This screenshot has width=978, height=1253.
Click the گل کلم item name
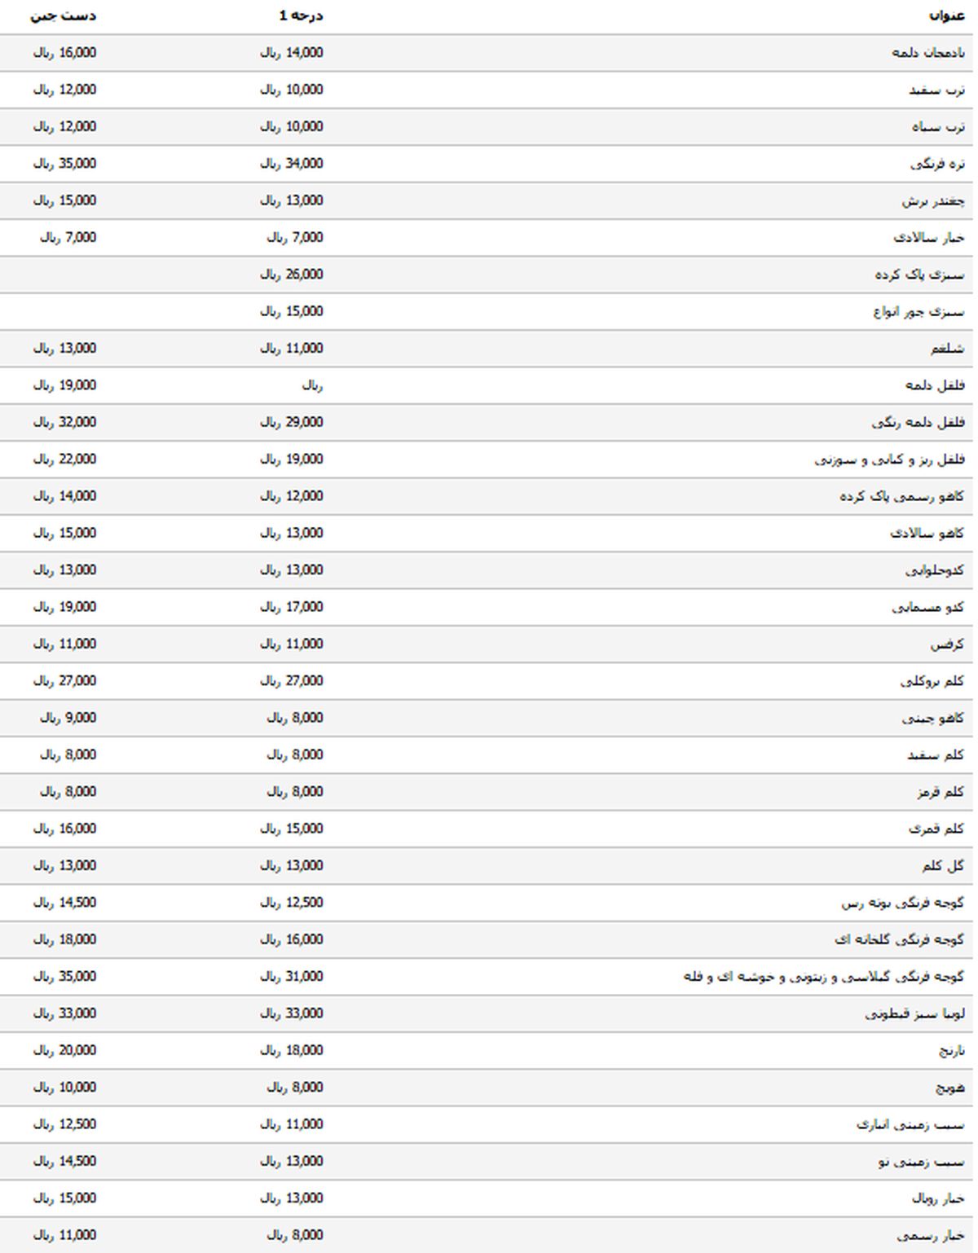click(x=942, y=865)
